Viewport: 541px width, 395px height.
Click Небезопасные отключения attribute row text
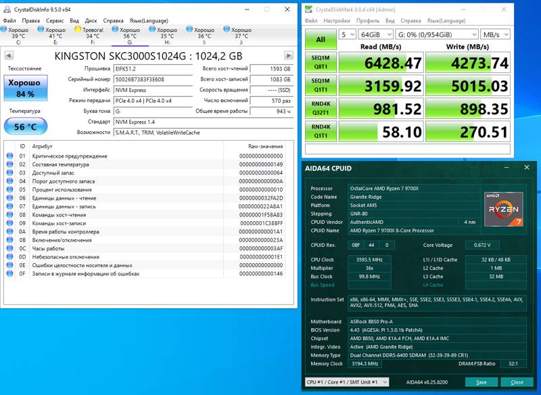(x=66, y=257)
